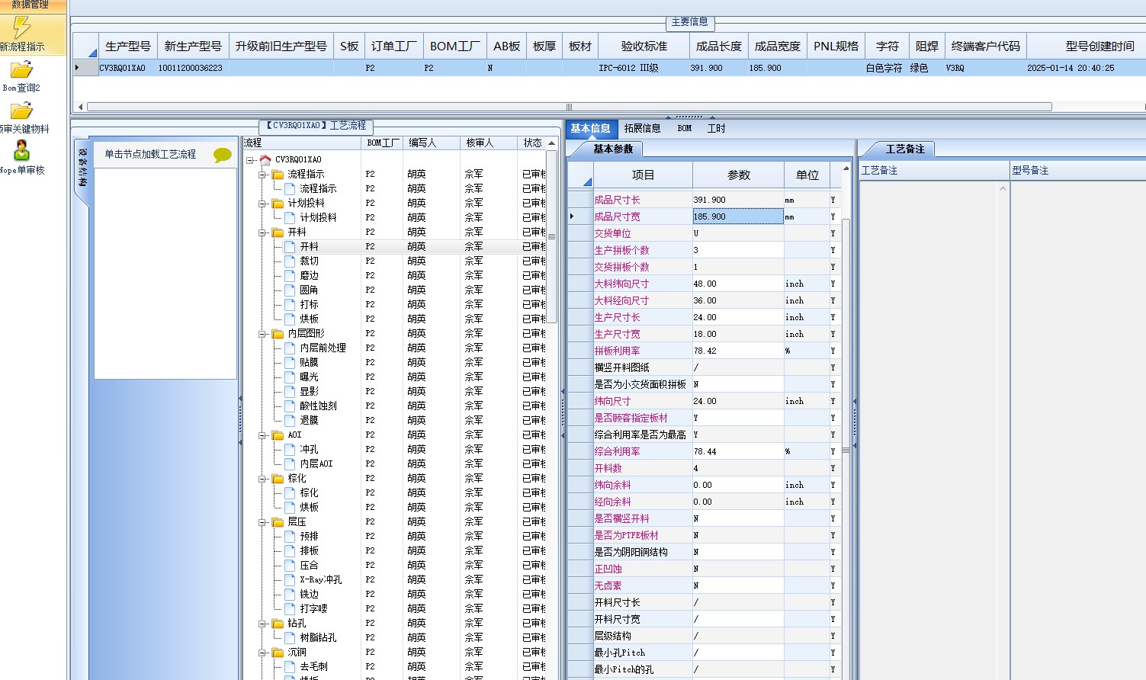
Task: Click the main info horizontal scrollbar
Action: (570, 107)
